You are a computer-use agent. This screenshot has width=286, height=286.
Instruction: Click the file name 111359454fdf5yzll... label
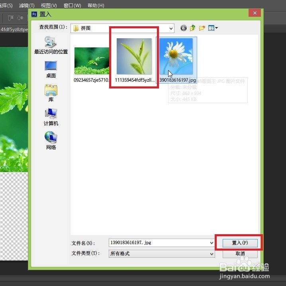point(135,80)
